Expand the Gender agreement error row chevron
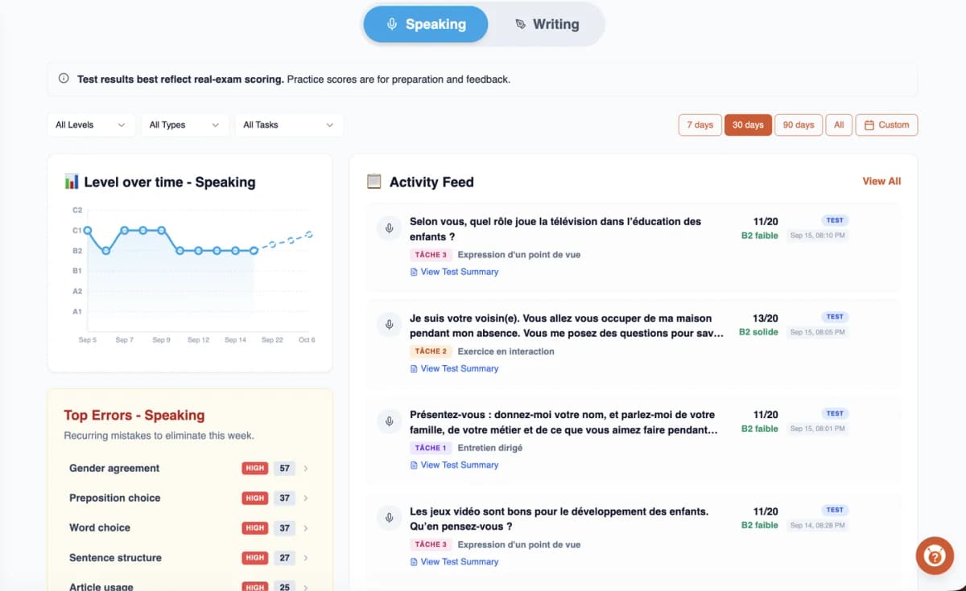 click(x=306, y=468)
